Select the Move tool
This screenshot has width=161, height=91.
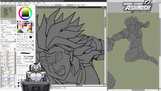click(18, 39)
